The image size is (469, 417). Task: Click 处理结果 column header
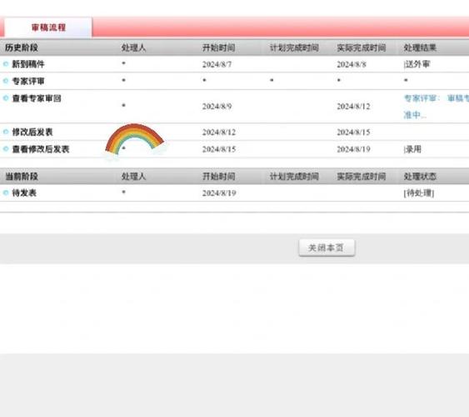420,48
